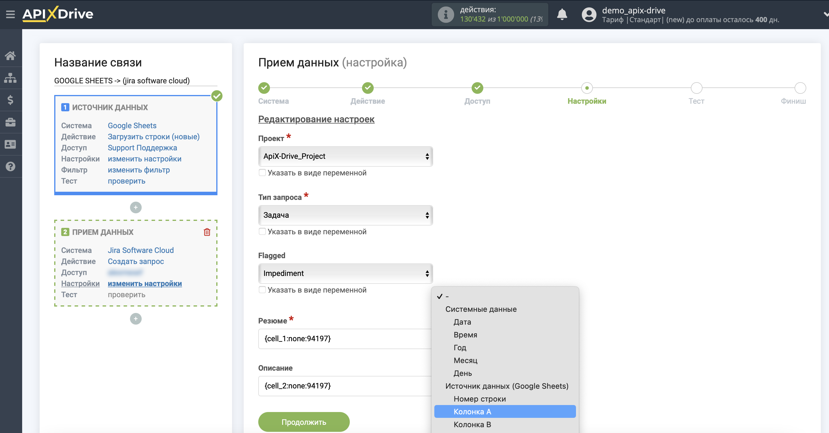Open the billing dollar sidebar icon
Viewport: 829px width, 433px height.
(x=10, y=100)
